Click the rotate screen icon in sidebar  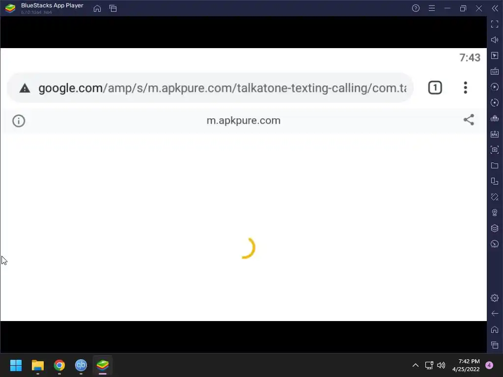pos(495,197)
